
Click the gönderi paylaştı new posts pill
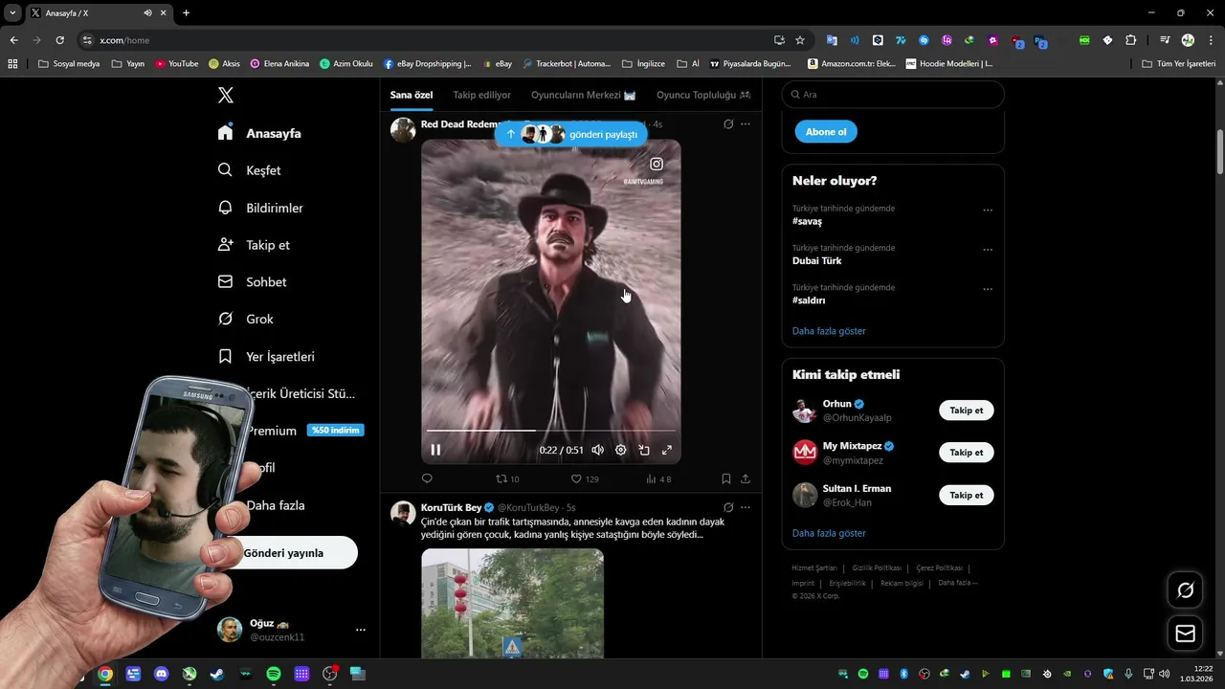point(570,134)
